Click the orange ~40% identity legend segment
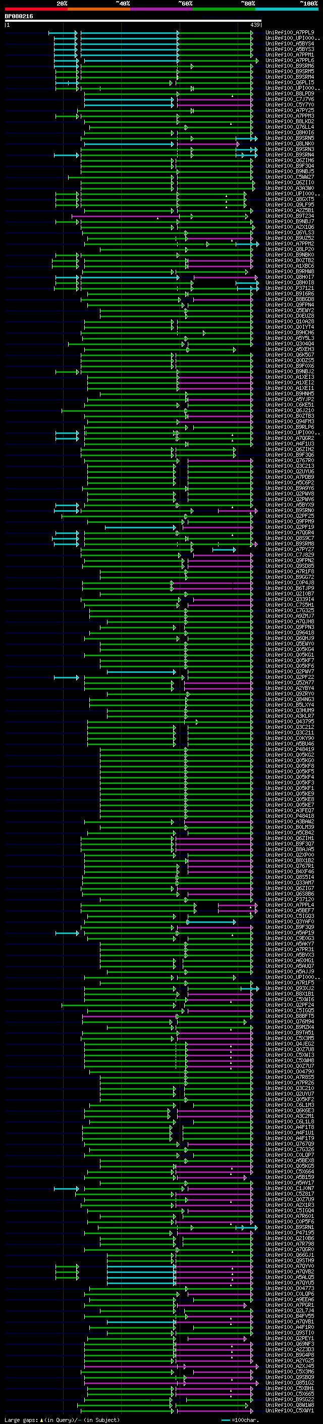Image resolution: width=323 pixels, height=1424 pixels. (x=99, y=9)
